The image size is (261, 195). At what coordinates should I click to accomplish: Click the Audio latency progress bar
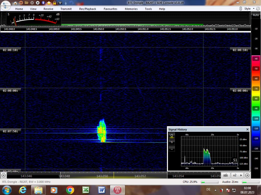coord(251,182)
